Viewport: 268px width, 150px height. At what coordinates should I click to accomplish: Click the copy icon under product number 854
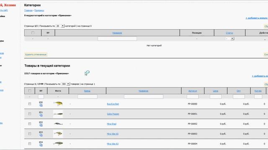41,145
